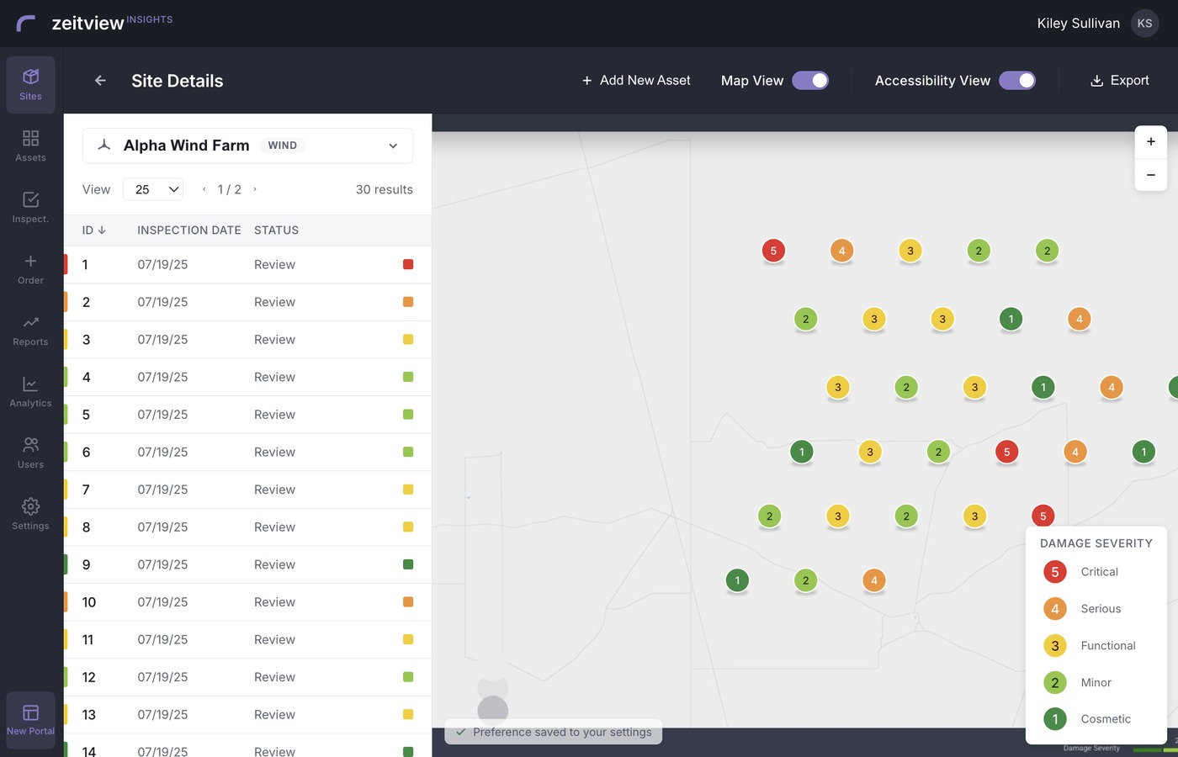Open the View 25 rows-per-page dropdown
1178x757 pixels.
(153, 189)
